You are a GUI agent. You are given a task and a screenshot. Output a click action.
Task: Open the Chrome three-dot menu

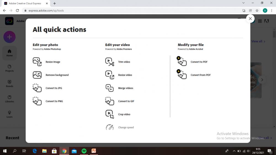coord(272,10)
